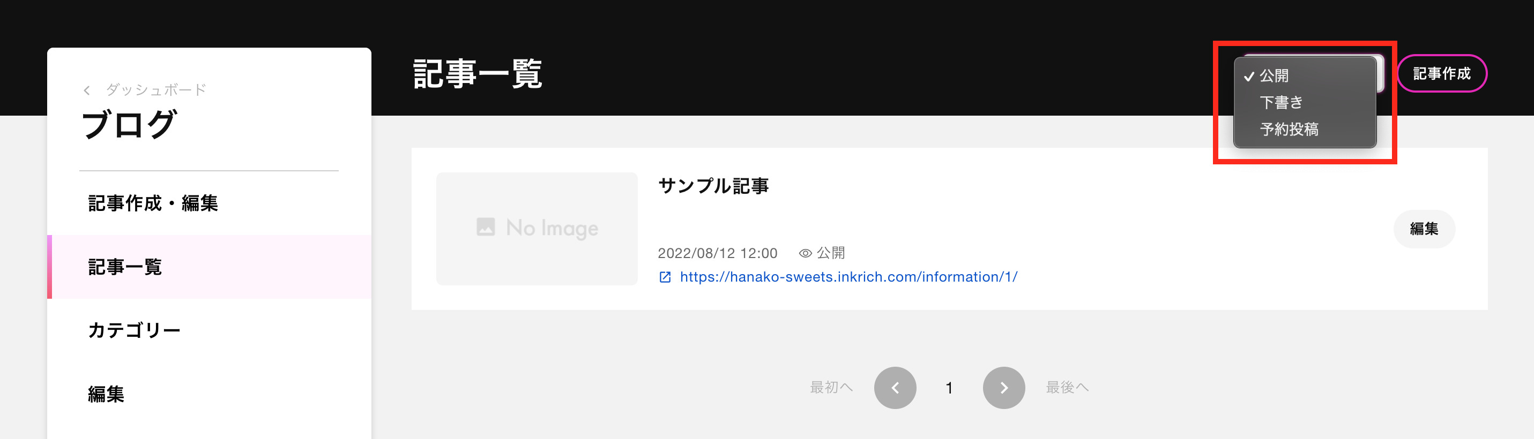Viewport: 1534px width, 439px height.
Task: Go to previous page with left arrow
Action: (x=895, y=388)
